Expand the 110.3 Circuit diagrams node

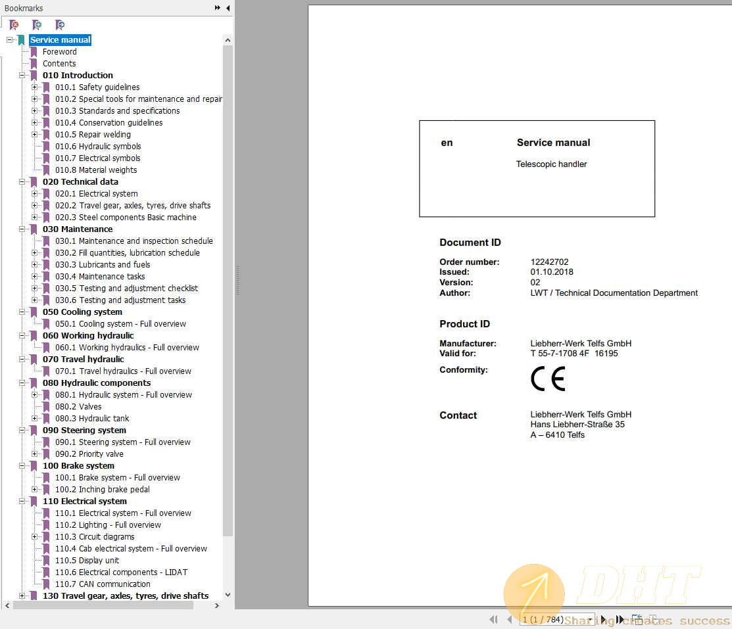point(35,536)
